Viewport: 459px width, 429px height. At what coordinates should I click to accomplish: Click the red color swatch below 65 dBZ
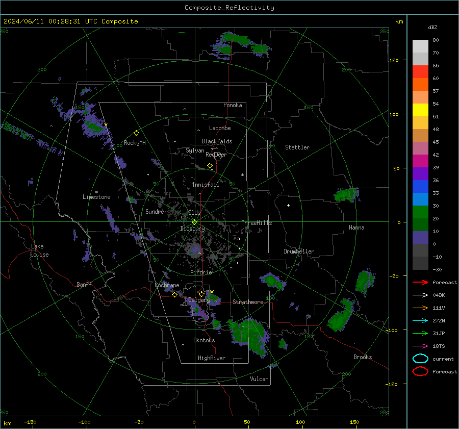click(420, 71)
